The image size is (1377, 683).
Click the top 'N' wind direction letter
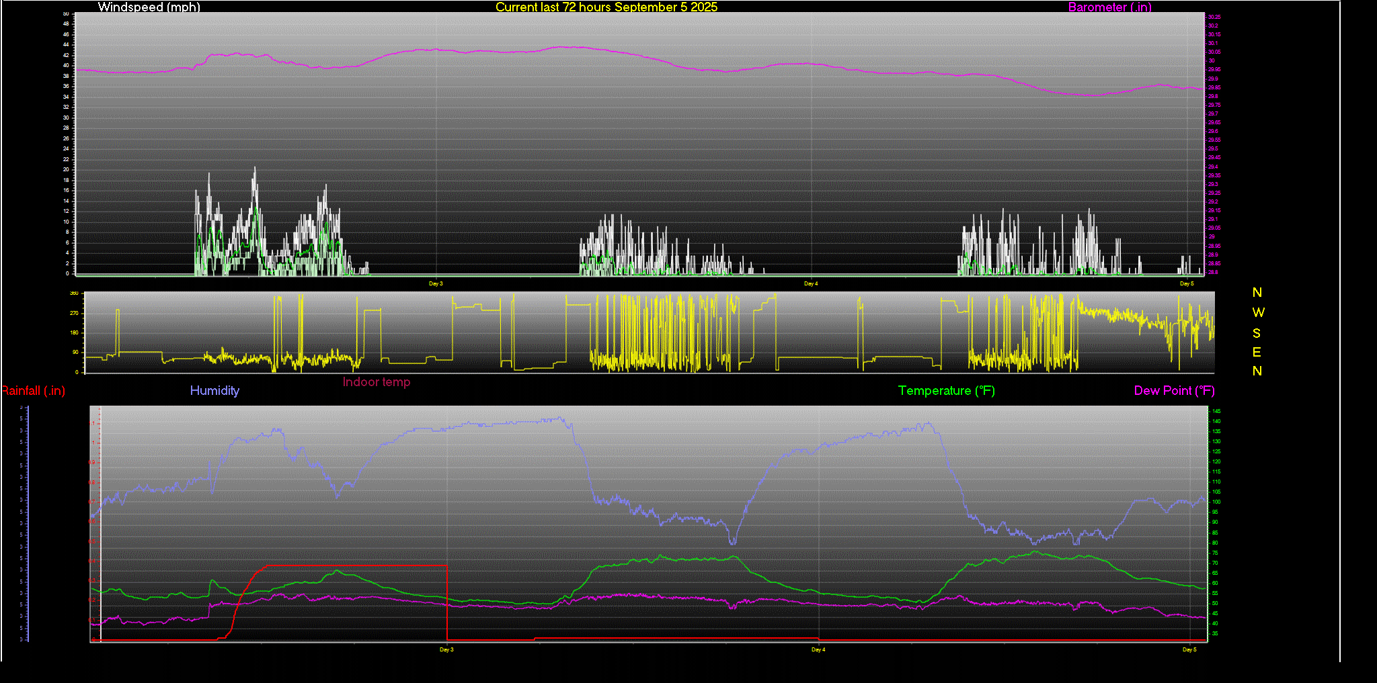1257,292
